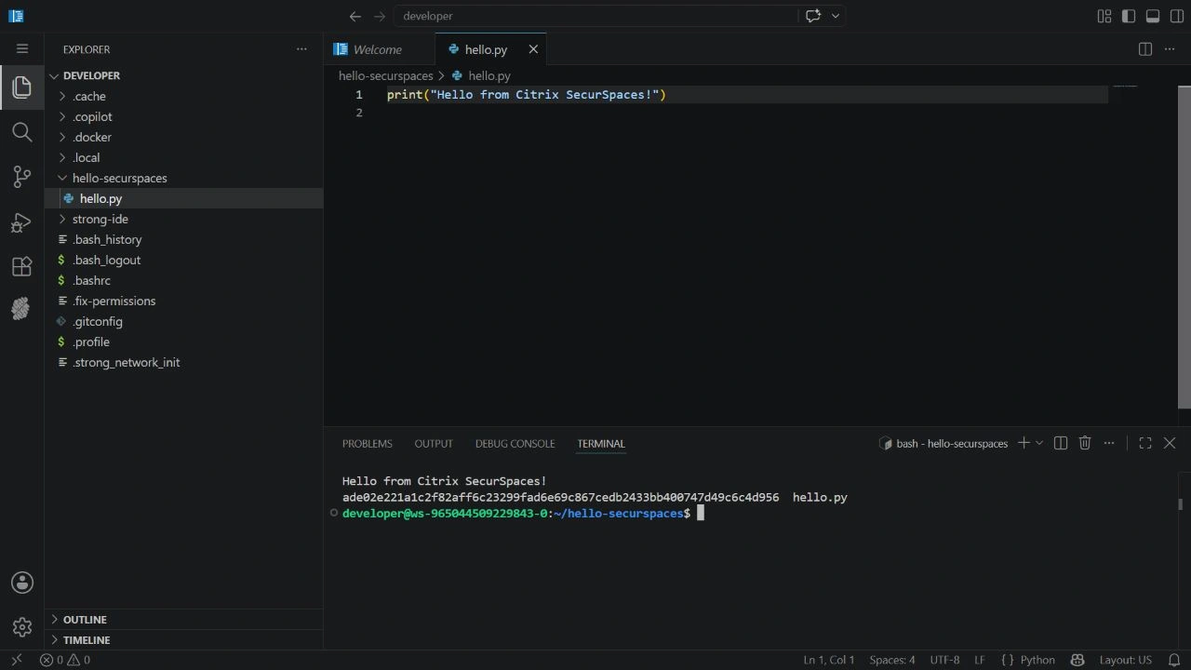Switch to the PROBLEMS panel tab
This screenshot has height=670, width=1191.
point(367,444)
